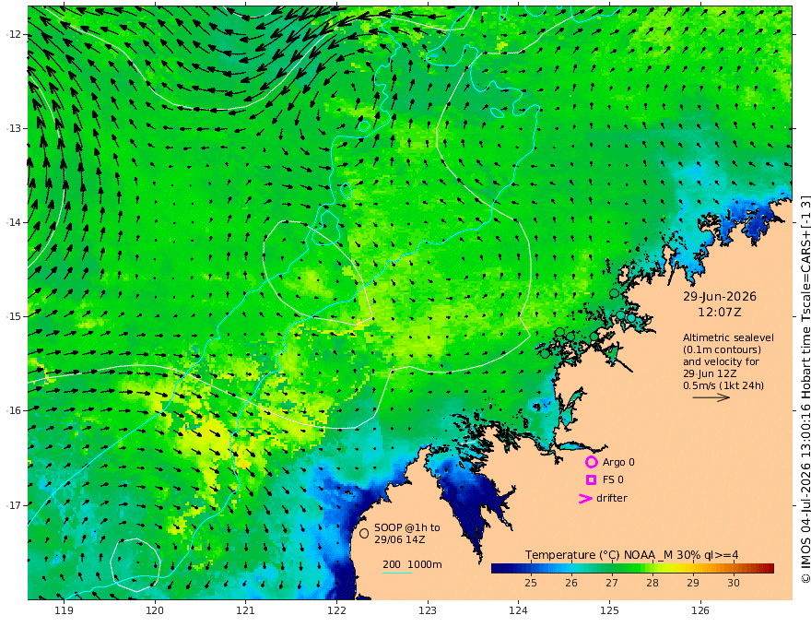This screenshot has height=627, width=811.
Task: Click longitude axis label 126
Action: pyautogui.click(x=700, y=611)
